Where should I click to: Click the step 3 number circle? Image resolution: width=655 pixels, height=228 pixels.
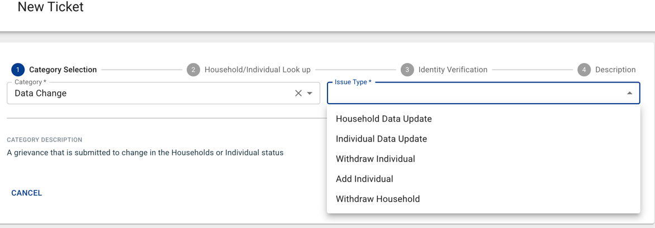(x=407, y=70)
